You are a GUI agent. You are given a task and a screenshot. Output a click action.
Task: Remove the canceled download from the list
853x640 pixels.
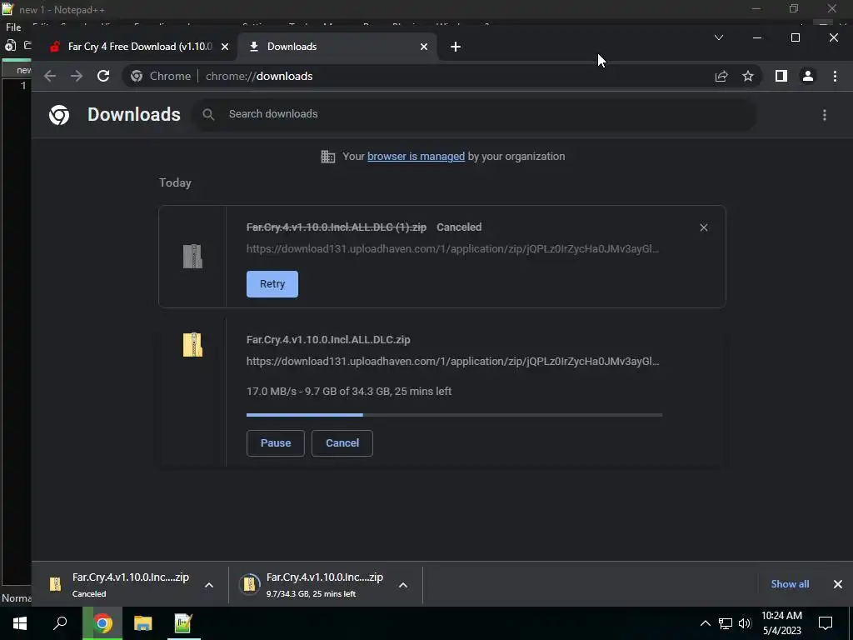[x=704, y=227]
